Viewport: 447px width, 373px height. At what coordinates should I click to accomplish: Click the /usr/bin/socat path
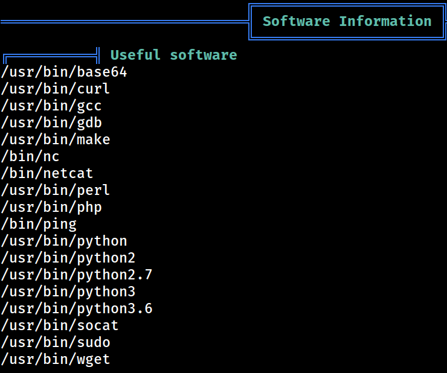click(x=60, y=326)
